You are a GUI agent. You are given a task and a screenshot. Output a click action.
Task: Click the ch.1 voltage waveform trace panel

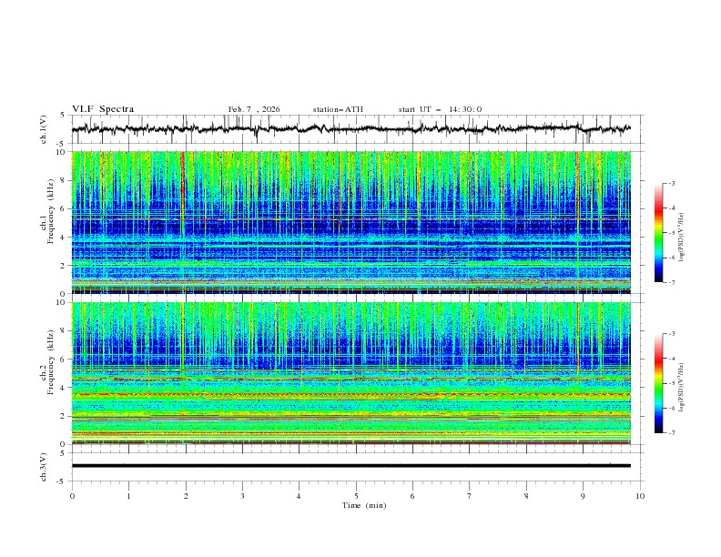coord(358,129)
